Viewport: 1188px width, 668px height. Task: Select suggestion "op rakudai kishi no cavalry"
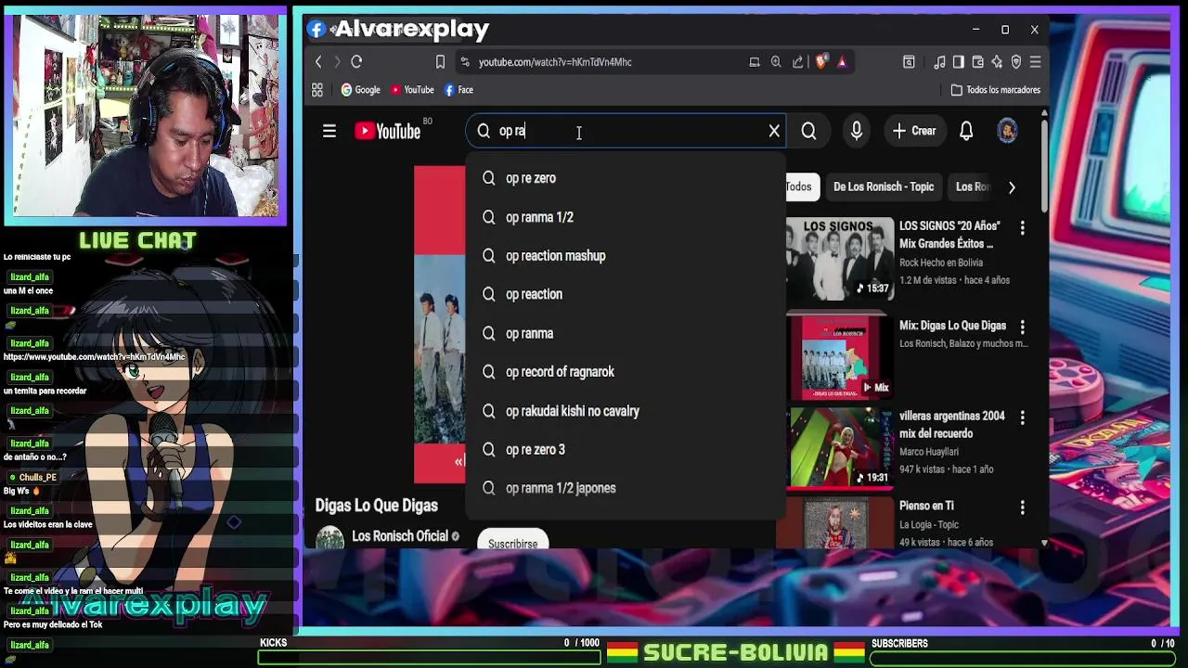625,411
